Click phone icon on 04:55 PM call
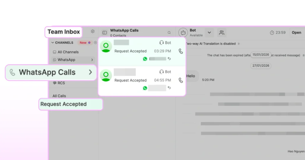 [181, 80]
